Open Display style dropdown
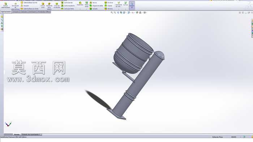Viewport: 253px width, 142px height. pyautogui.click(x=129, y=12)
